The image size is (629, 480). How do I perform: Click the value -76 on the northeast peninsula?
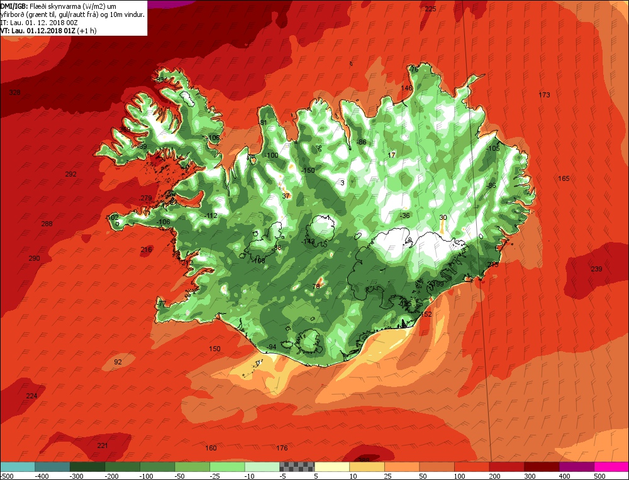414,69
